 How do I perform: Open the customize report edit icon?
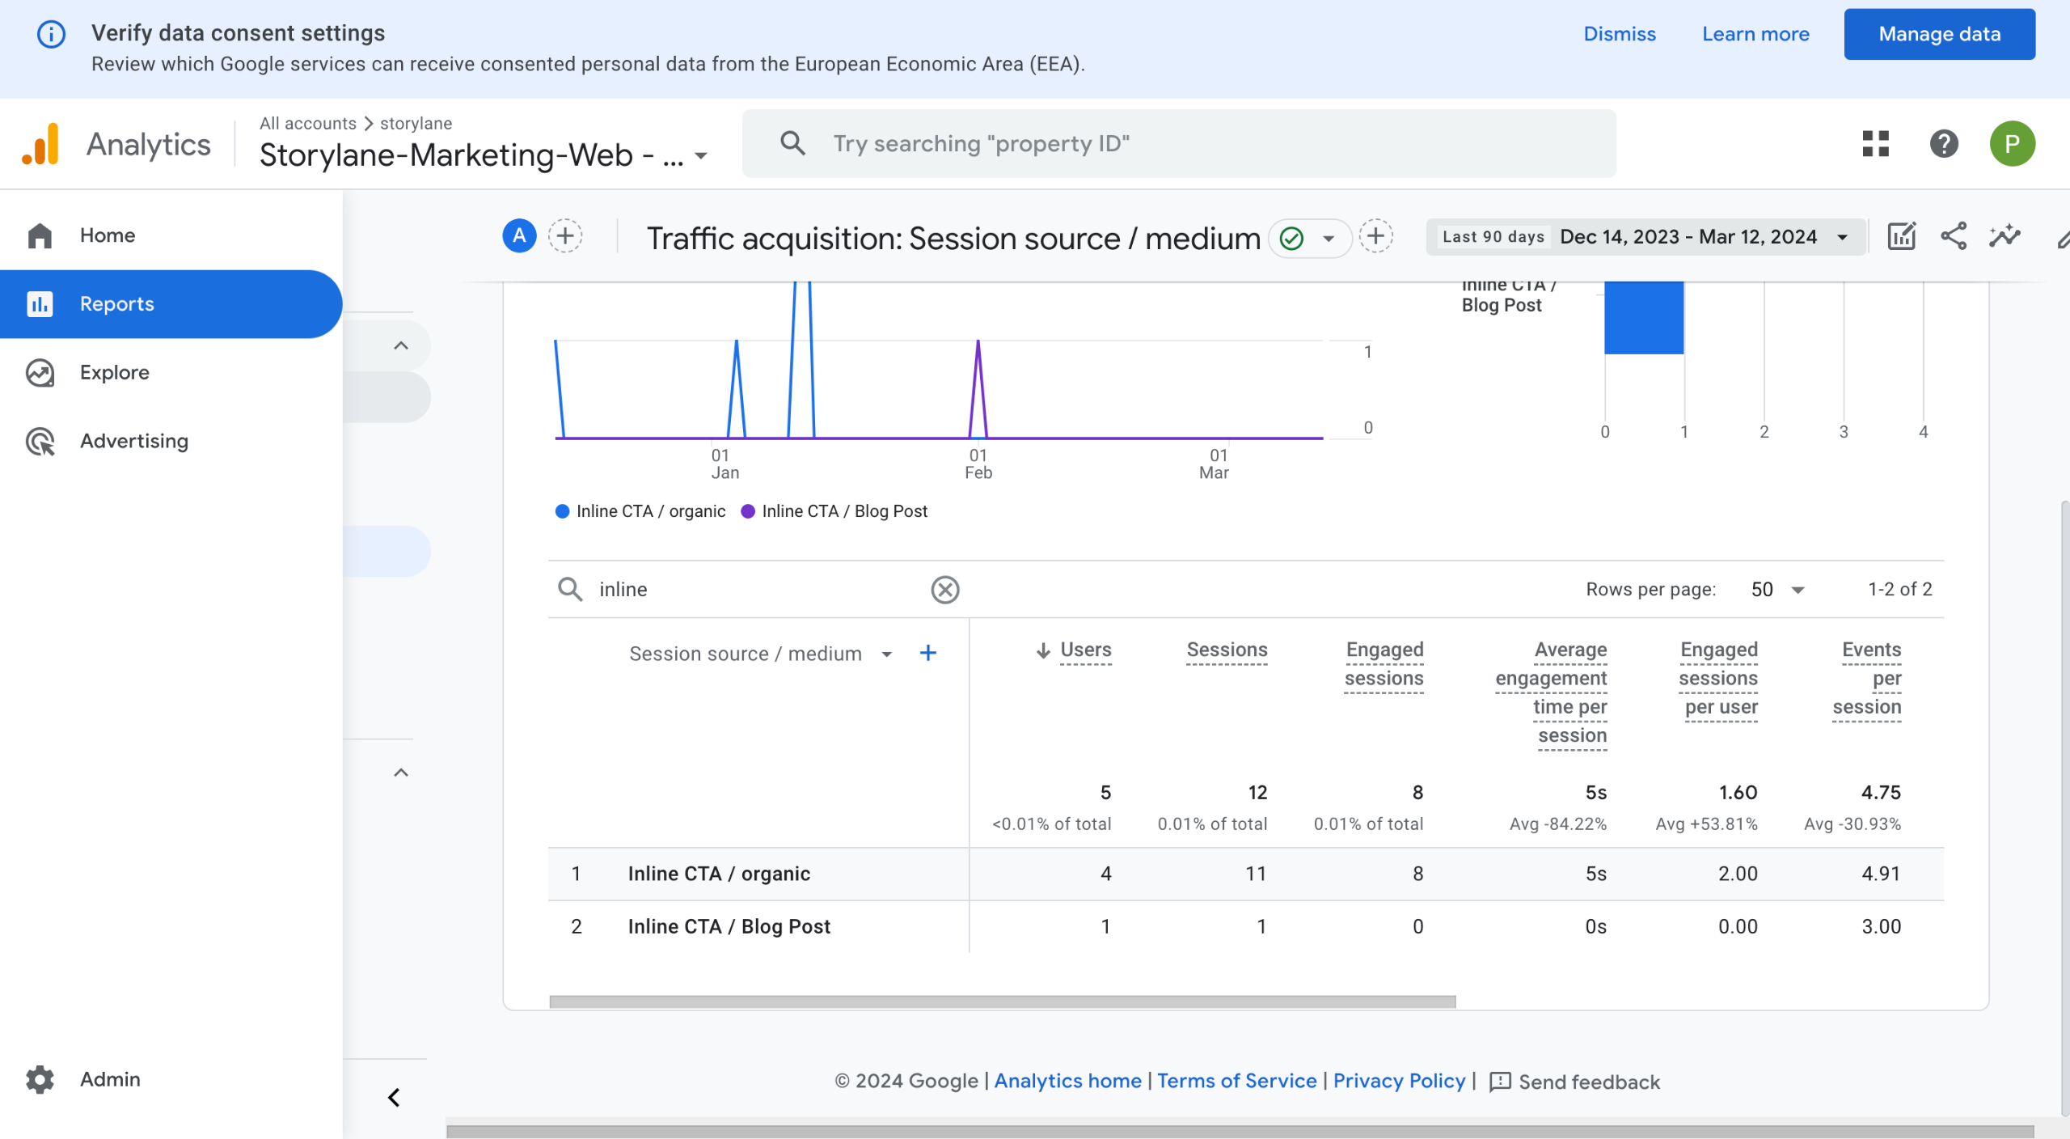click(x=1901, y=236)
